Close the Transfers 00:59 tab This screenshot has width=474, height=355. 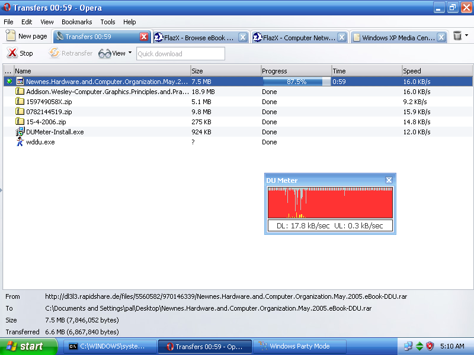[144, 37]
